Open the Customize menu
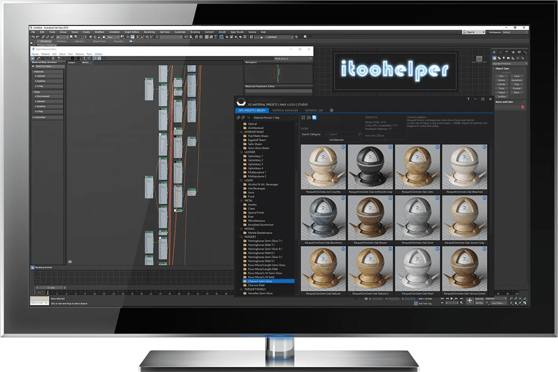The width and height of the screenshot is (558, 372). (179, 32)
